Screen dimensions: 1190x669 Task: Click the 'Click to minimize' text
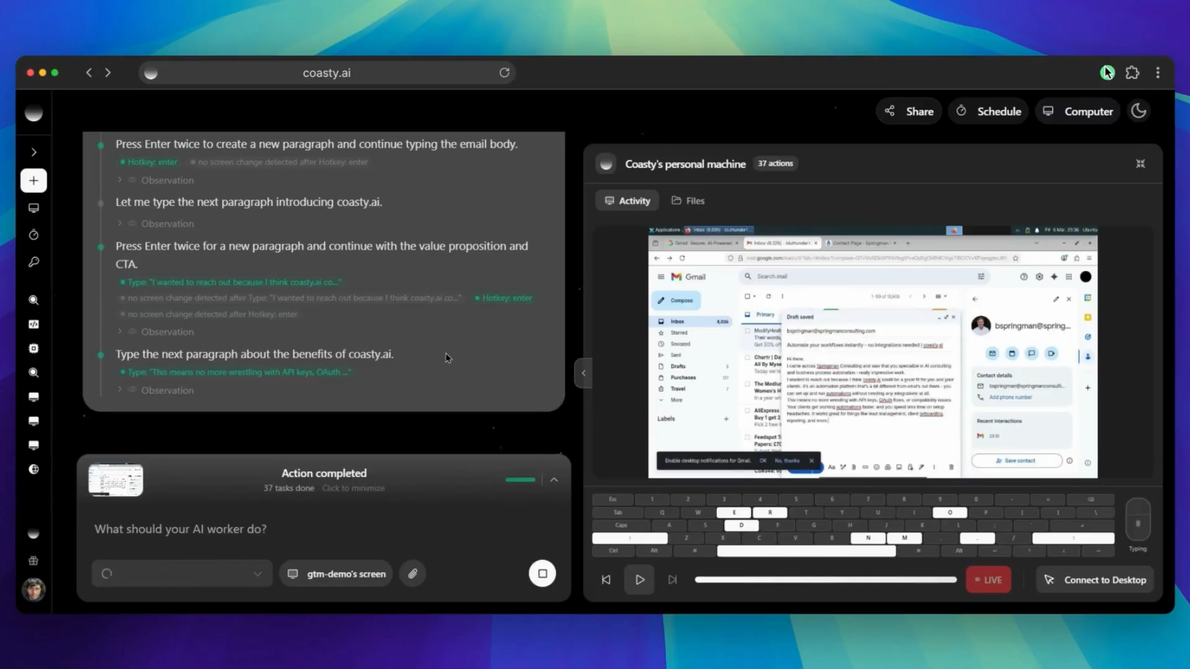click(353, 488)
